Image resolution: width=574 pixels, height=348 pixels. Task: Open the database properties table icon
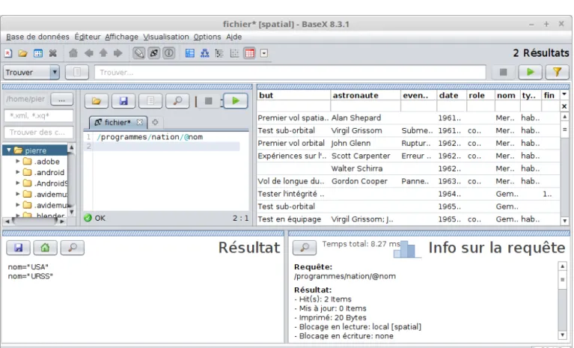[x=38, y=53]
